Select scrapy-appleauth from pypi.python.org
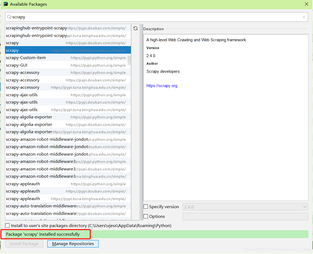This screenshot has height=254, width=313. click(68, 184)
